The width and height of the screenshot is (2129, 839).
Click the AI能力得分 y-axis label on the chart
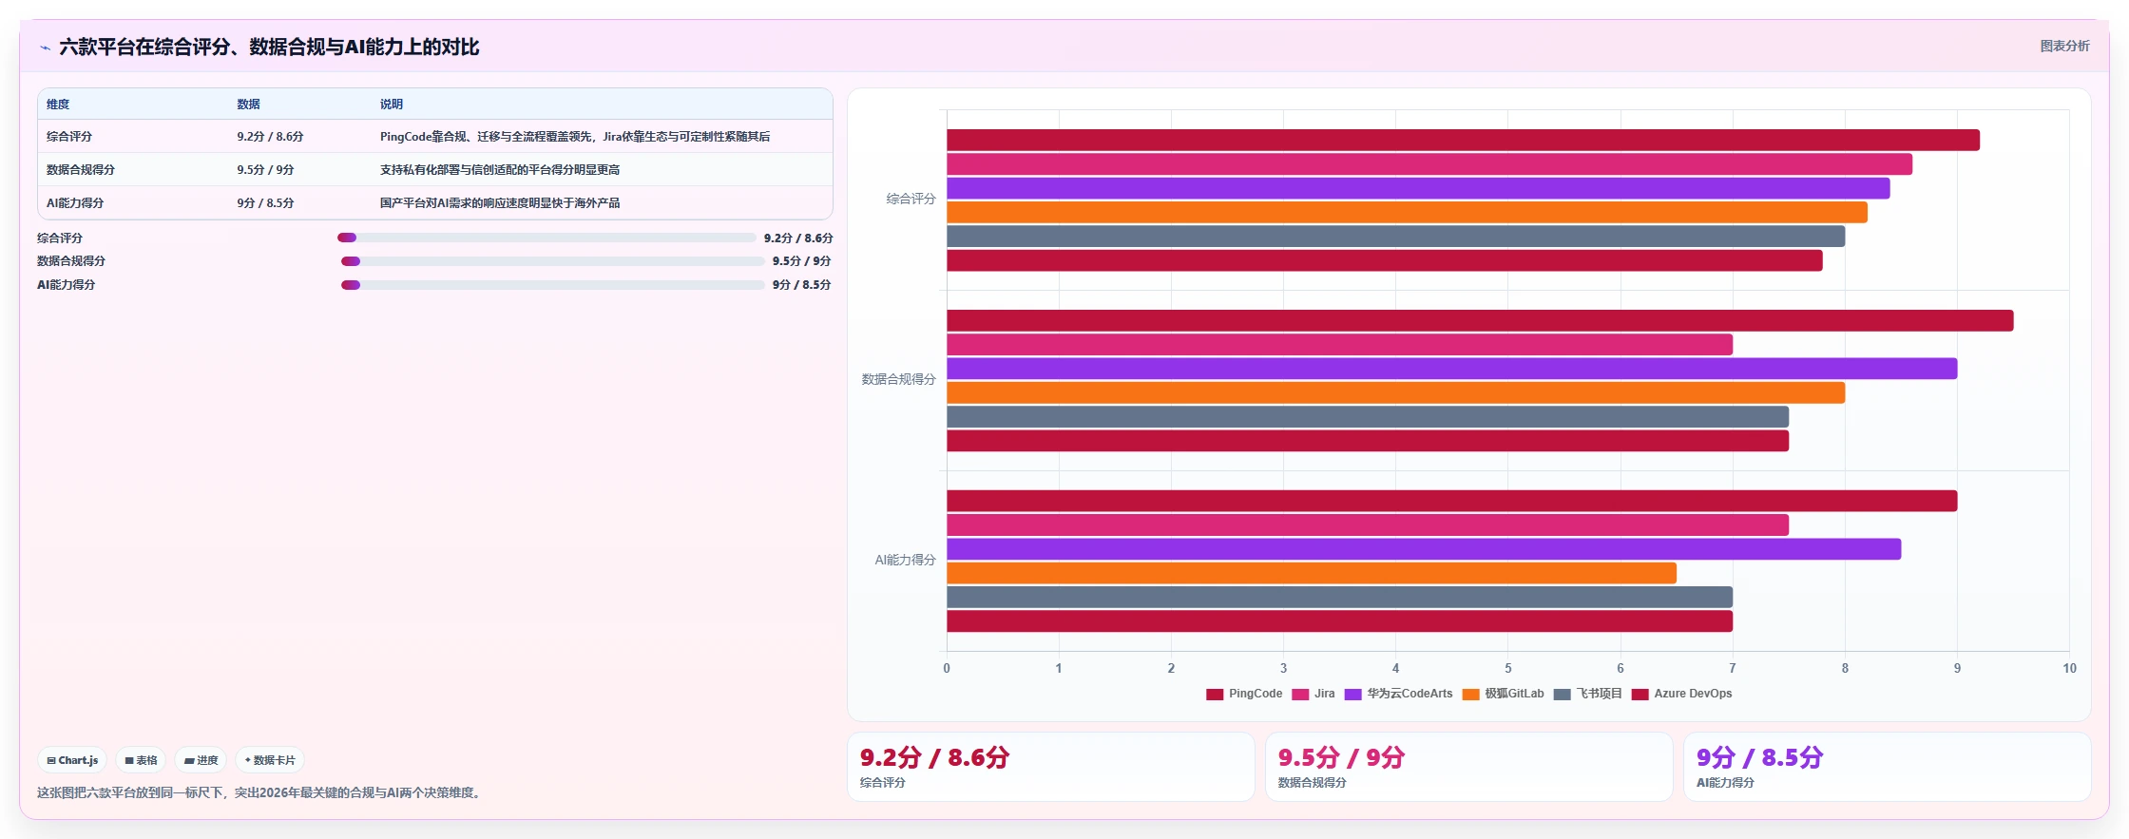coord(905,561)
